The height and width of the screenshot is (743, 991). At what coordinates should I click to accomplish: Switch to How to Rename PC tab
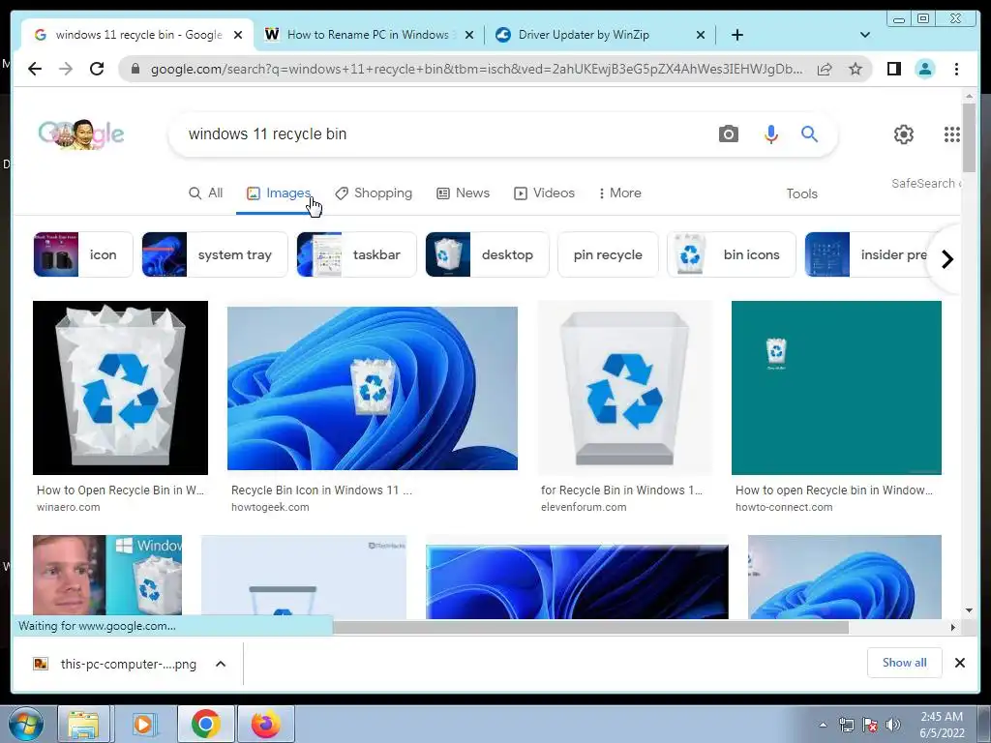point(368,35)
